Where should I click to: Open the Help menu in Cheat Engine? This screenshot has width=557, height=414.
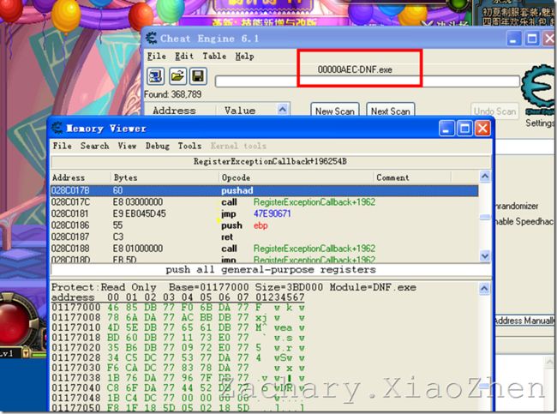pos(244,57)
